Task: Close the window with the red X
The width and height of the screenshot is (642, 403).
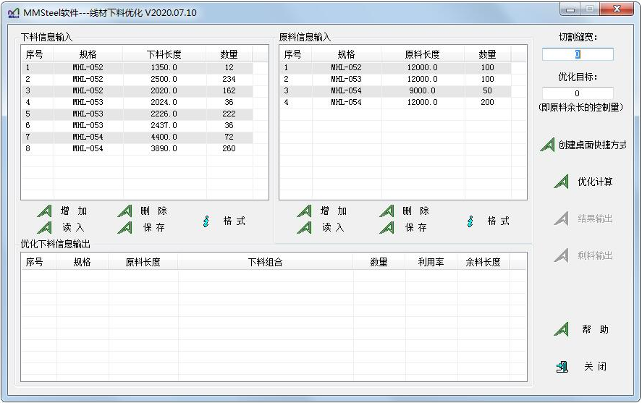Action: click(617, 9)
